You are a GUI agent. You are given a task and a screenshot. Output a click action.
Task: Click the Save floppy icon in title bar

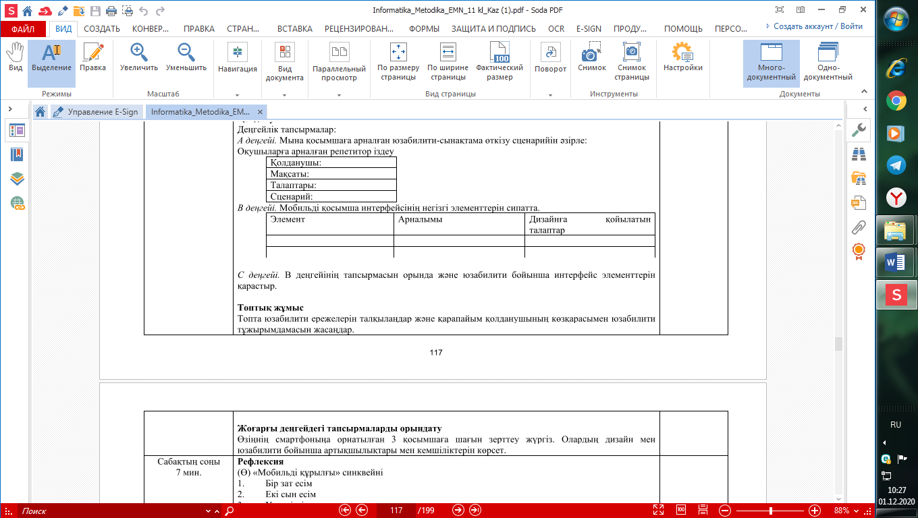[x=95, y=11]
